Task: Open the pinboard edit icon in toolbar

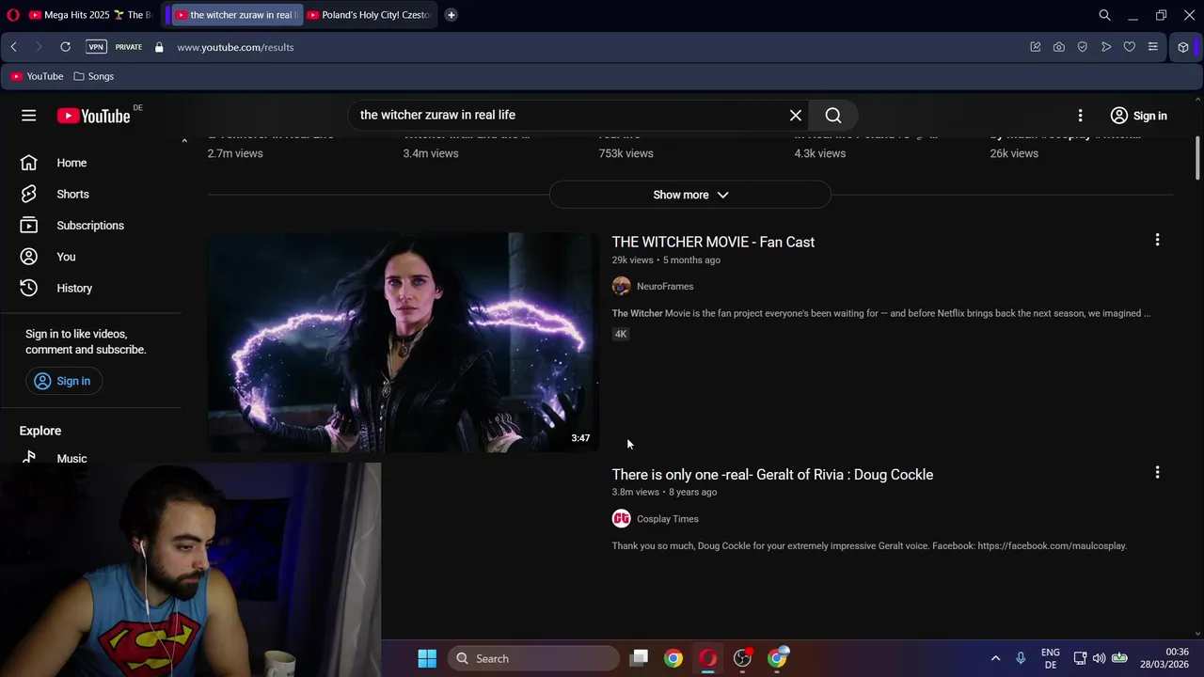Action: click(x=1036, y=47)
